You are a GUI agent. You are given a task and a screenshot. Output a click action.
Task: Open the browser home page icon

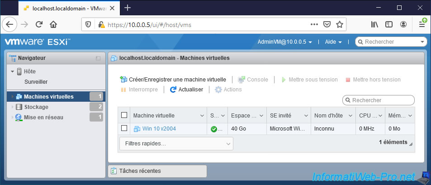[53, 25]
